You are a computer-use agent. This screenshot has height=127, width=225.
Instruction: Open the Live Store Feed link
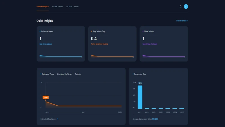182,21
